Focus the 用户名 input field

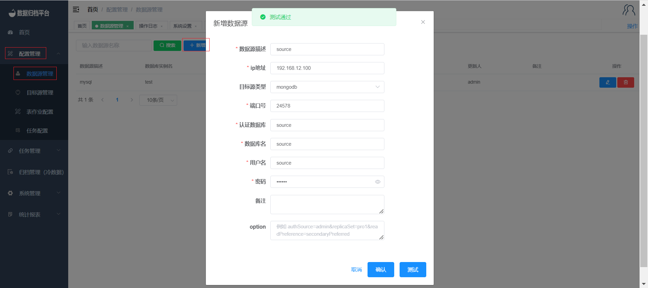point(327,163)
